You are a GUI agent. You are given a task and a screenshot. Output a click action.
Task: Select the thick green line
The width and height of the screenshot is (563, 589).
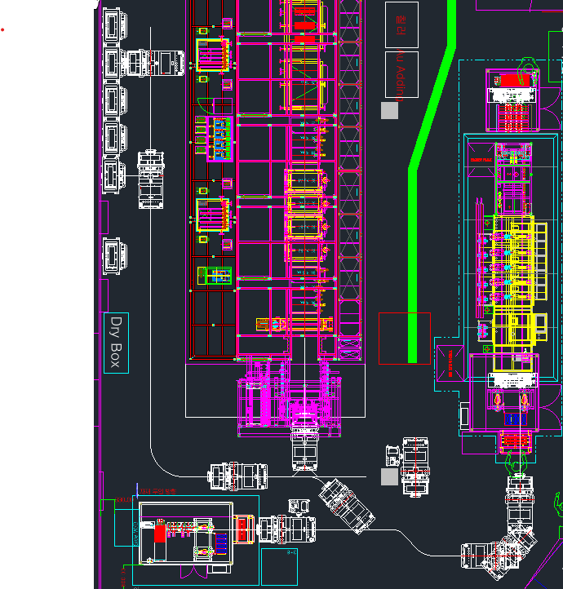(419, 245)
